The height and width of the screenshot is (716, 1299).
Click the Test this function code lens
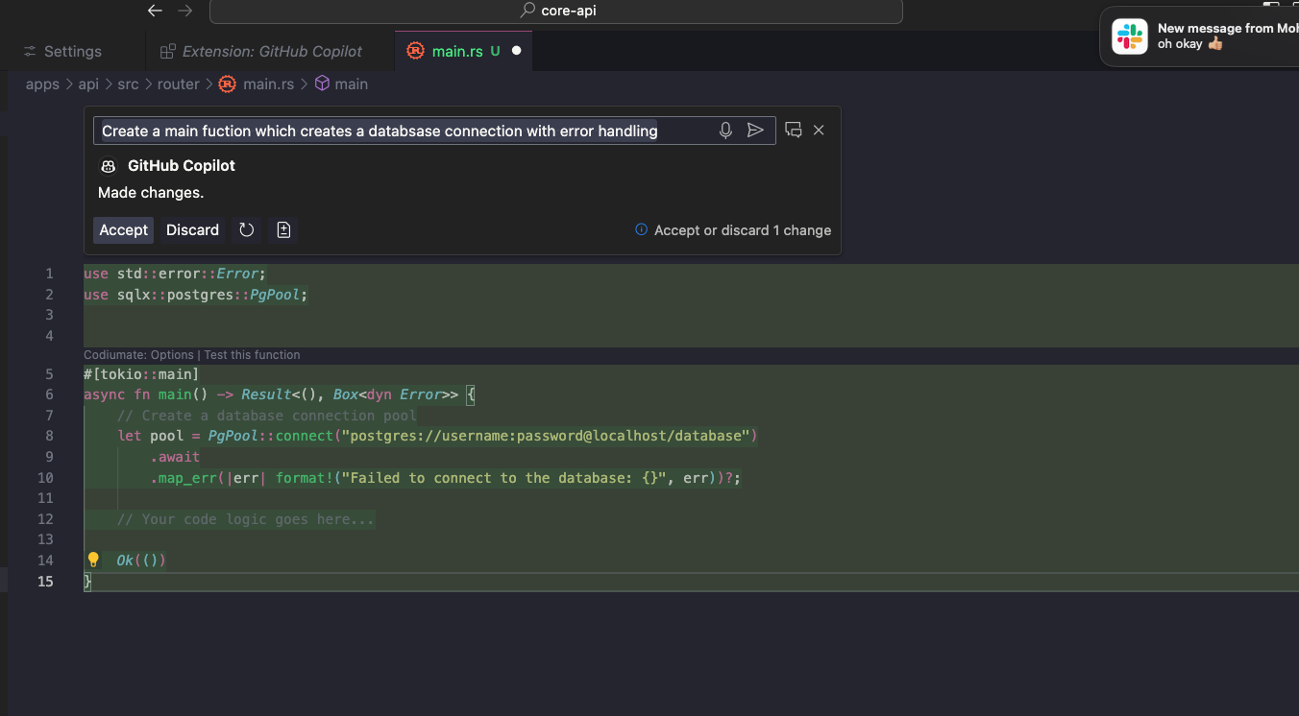coord(253,355)
